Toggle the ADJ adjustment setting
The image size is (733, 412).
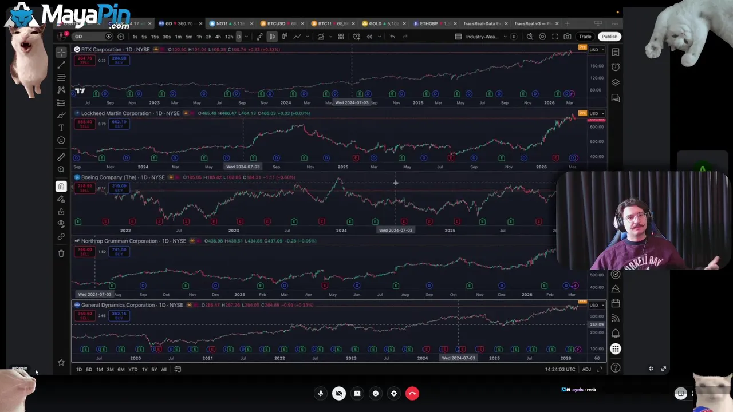click(x=586, y=370)
